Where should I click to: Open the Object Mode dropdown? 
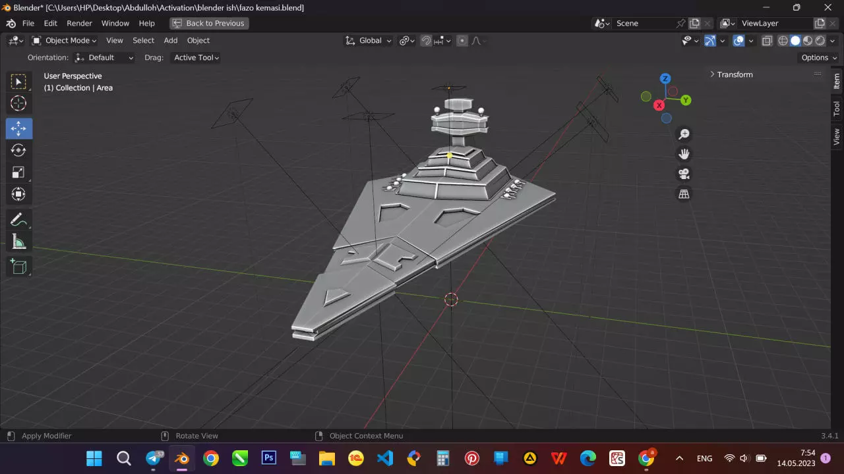tap(65, 41)
